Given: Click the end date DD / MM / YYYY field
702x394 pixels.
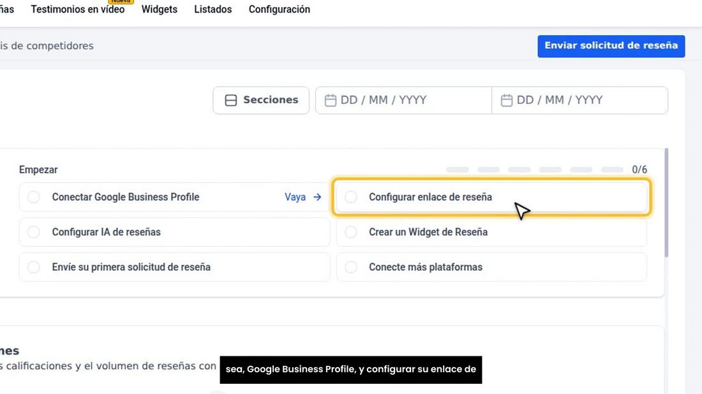Looking at the screenshot, I should 579,100.
